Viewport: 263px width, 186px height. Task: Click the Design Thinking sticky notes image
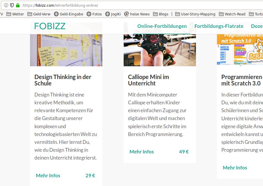(x=66, y=50)
